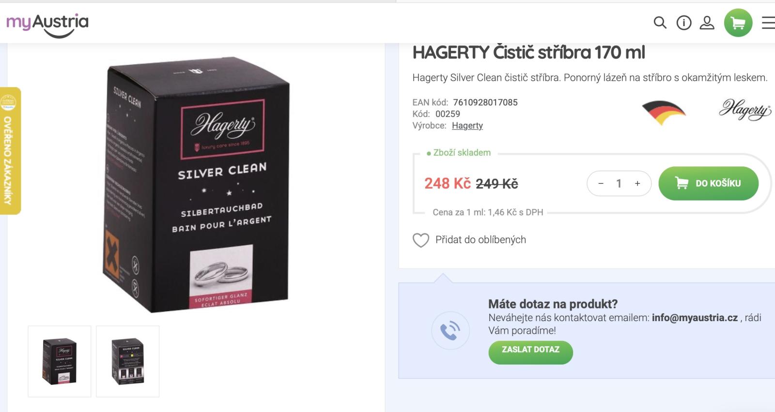The image size is (775, 412).
Task: Open the search magnifier icon
Action: coord(660,23)
